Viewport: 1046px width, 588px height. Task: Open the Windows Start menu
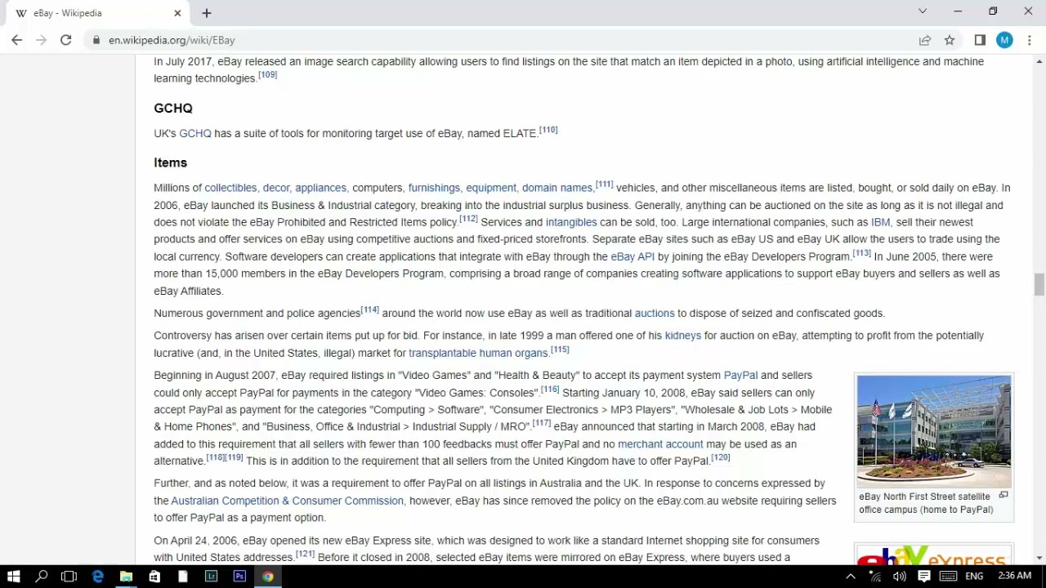click(x=13, y=576)
